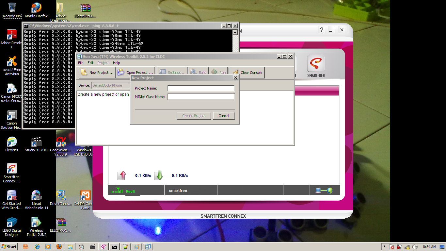Open the Project menu in Wireless Toolkit

pyautogui.click(x=103, y=63)
